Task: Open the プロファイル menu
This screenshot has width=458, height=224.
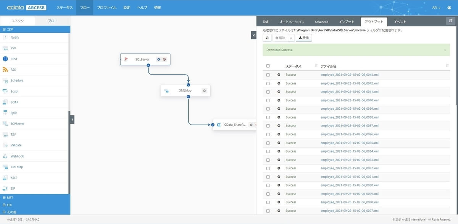Action: 106,8
